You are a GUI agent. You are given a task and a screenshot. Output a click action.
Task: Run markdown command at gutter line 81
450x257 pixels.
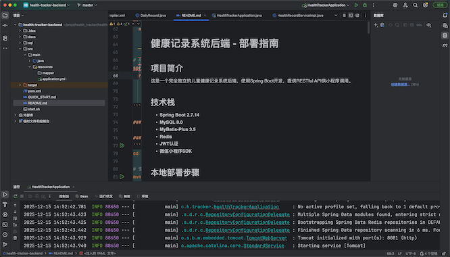pyautogui.click(x=122, y=177)
